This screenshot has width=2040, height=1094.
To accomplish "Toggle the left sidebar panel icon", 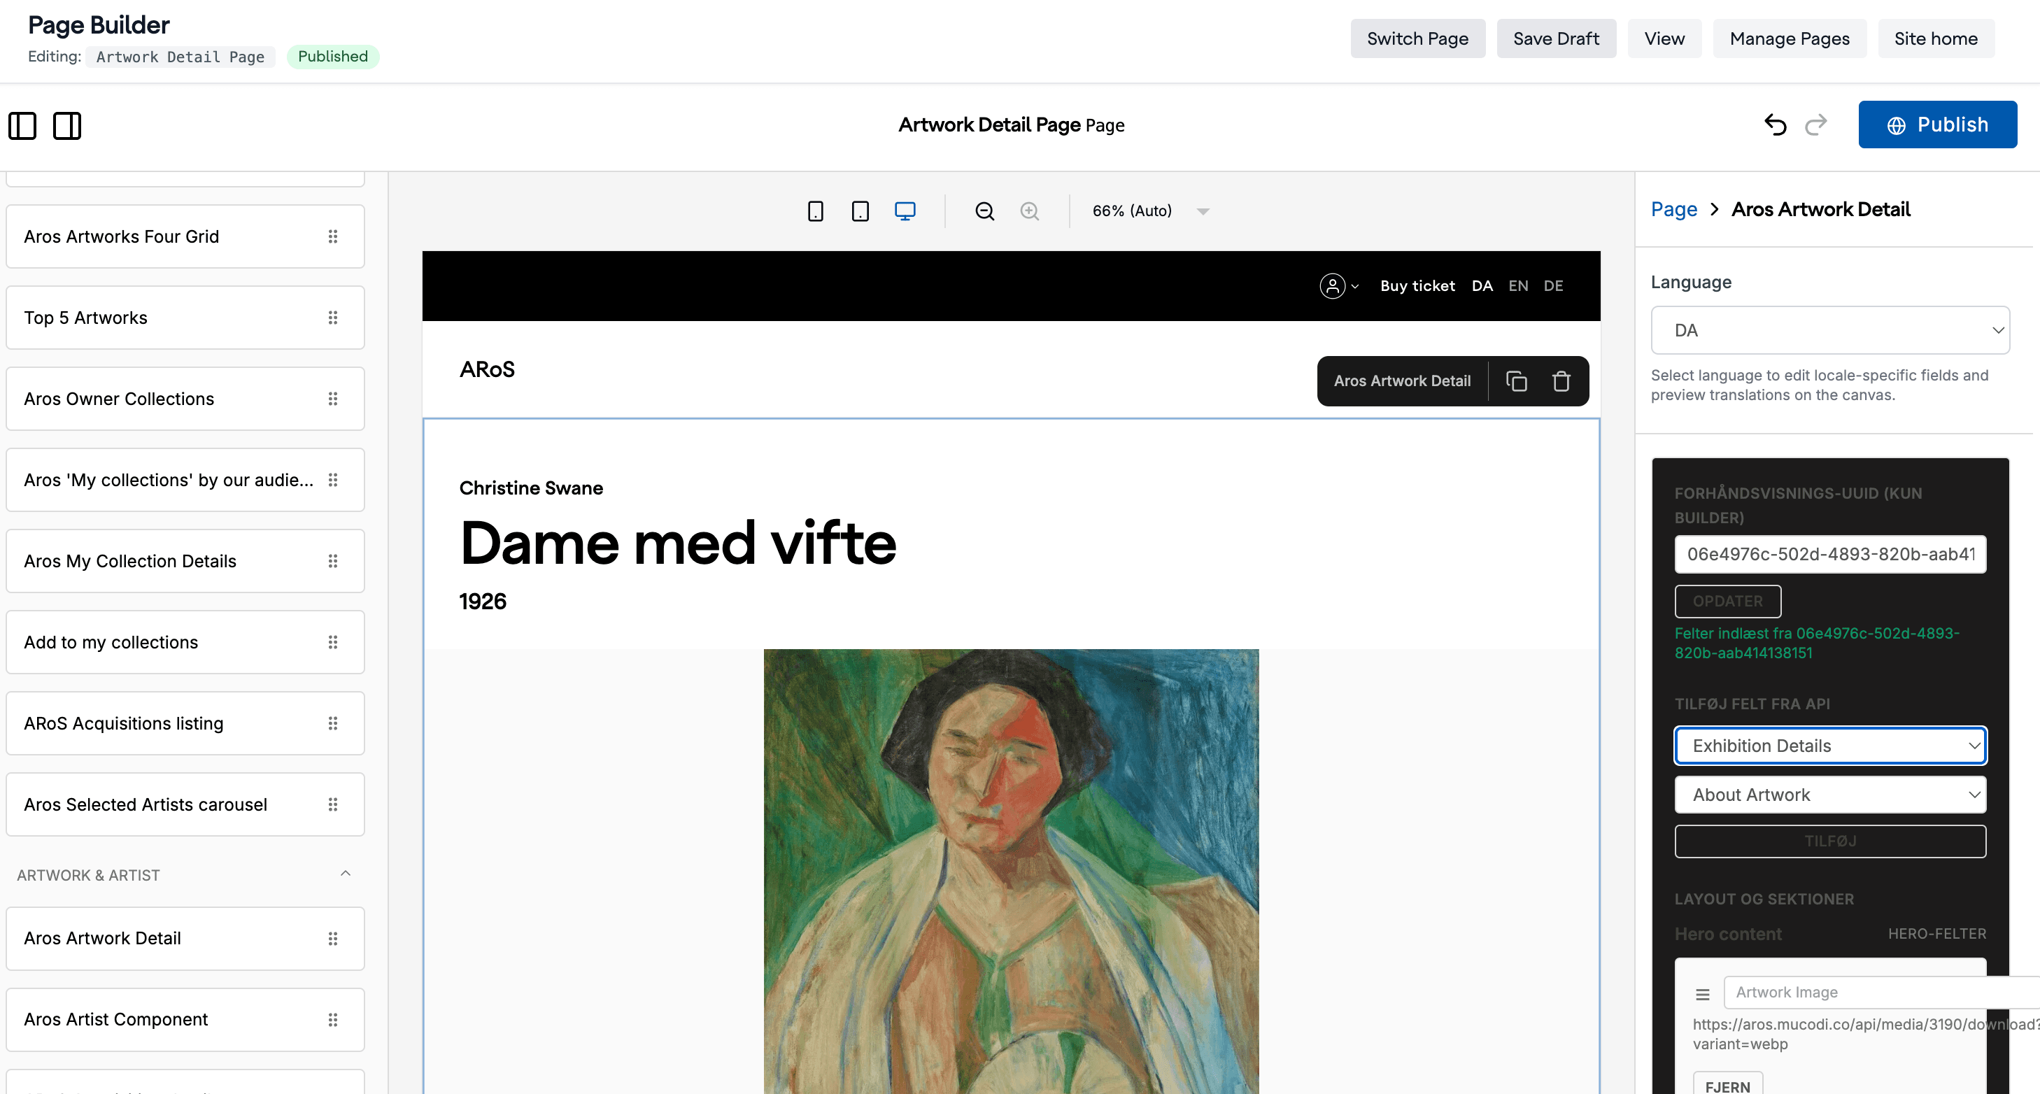I will point(22,125).
